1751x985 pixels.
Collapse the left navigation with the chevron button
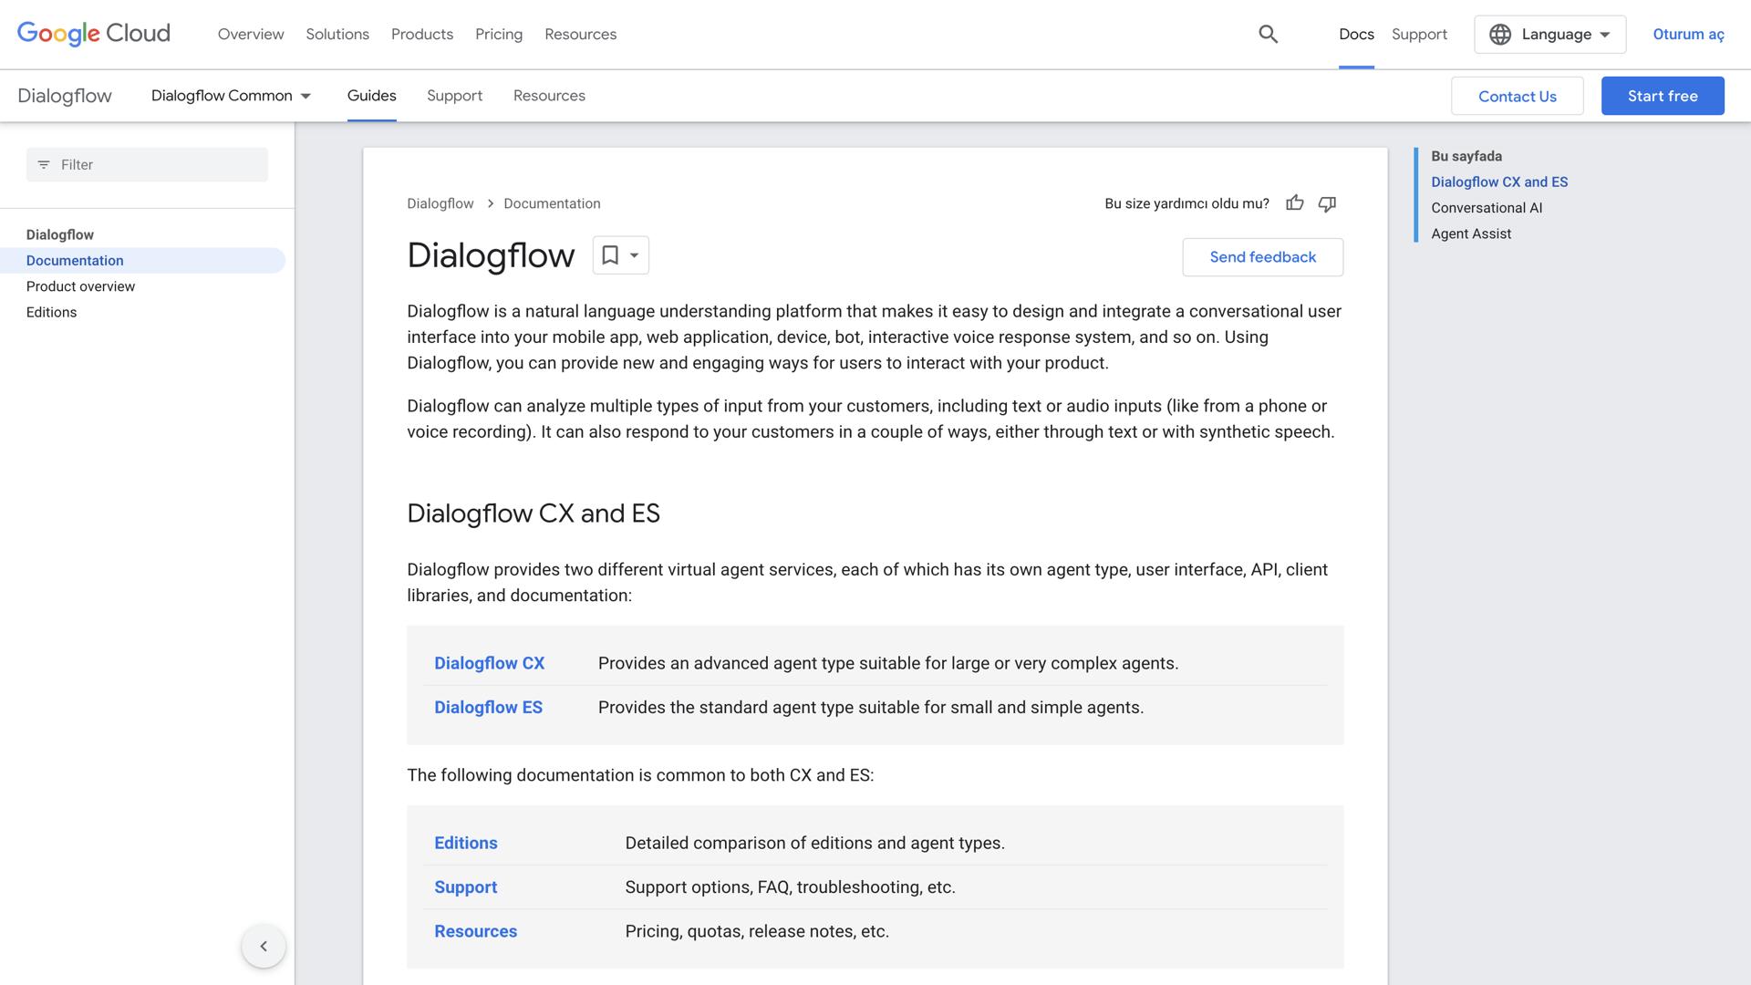pyautogui.click(x=264, y=946)
